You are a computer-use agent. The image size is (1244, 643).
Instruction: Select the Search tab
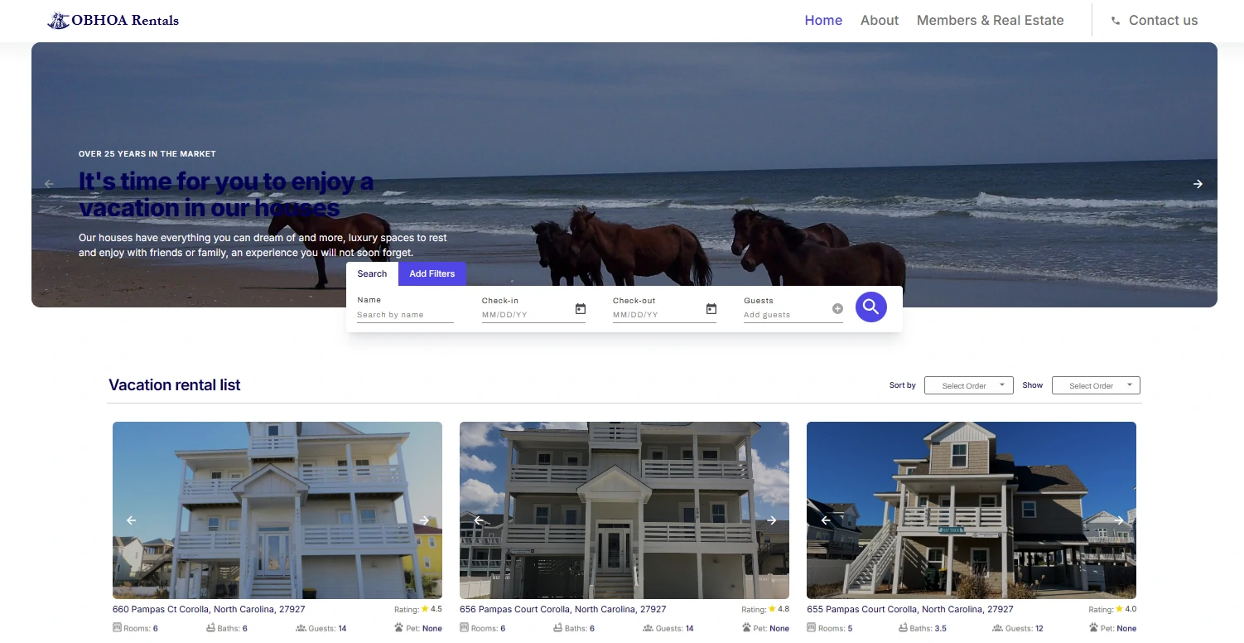coord(372,273)
